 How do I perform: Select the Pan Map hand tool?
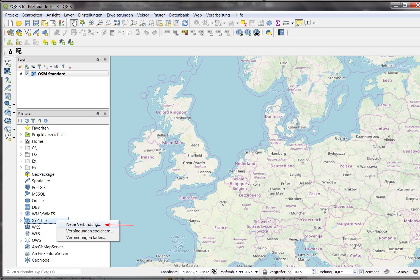coord(74,23)
